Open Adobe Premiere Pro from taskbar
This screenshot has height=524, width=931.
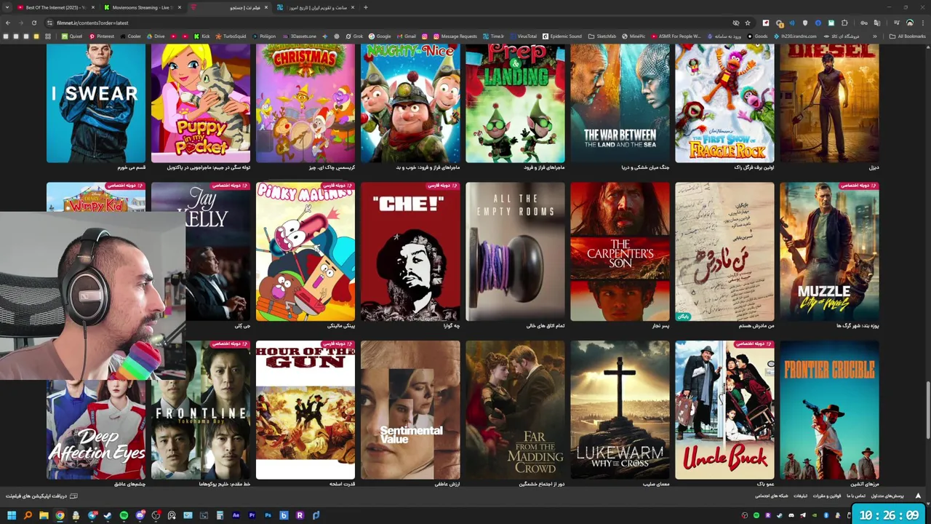point(252,515)
